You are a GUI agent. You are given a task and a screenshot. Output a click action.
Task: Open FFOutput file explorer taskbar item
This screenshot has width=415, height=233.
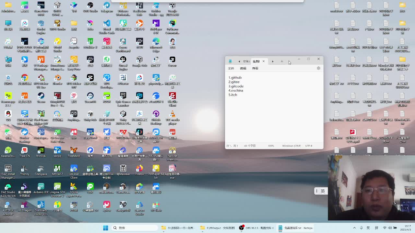217,228
